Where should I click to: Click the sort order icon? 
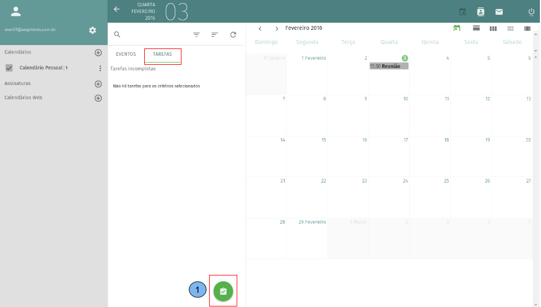(214, 34)
